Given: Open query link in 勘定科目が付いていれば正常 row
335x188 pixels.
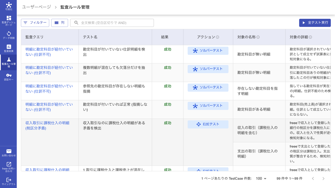Looking at the screenshot, I should point(49,107).
